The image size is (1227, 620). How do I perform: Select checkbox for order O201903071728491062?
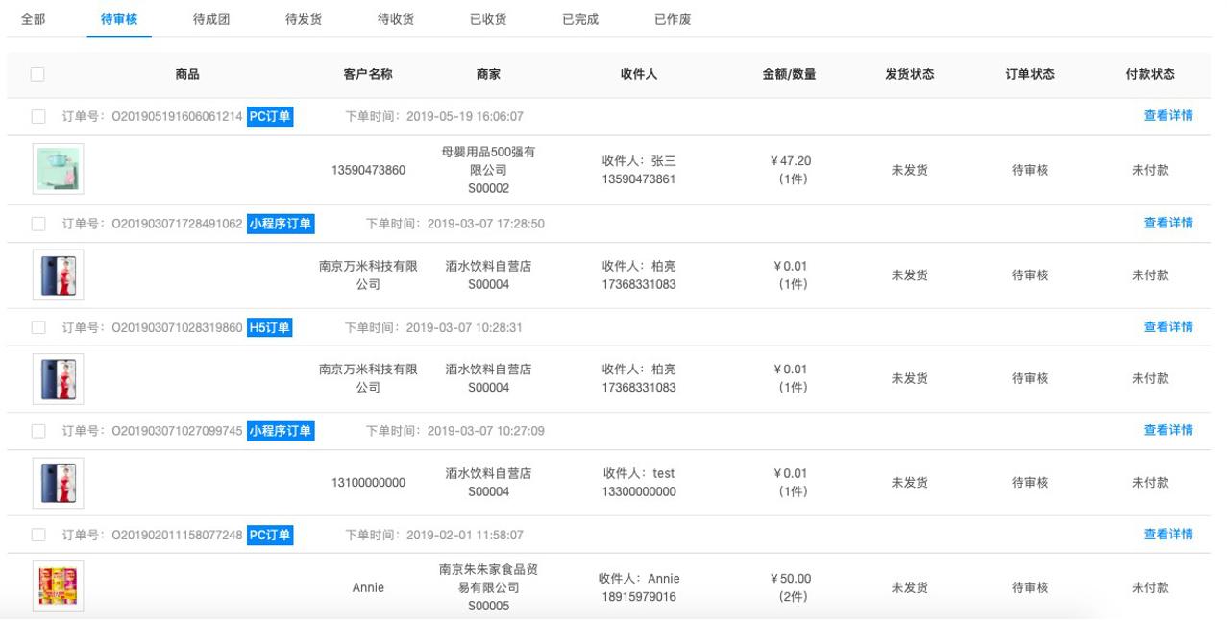click(38, 224)
